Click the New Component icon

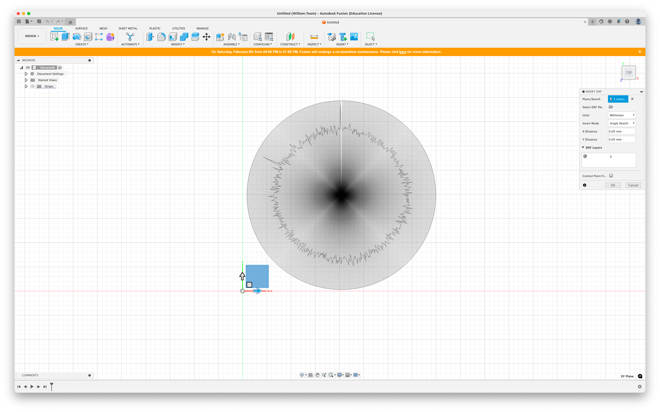(x=220, y=37)
